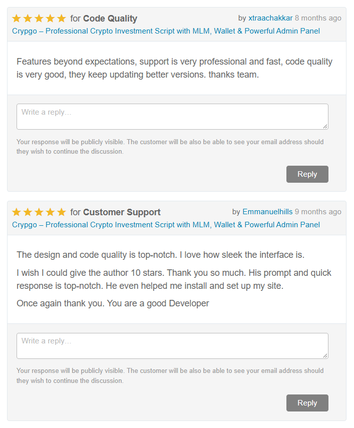Click the Customer Support rating label
The width and height of the screenshot is (354, 428).
coord(122,212)
